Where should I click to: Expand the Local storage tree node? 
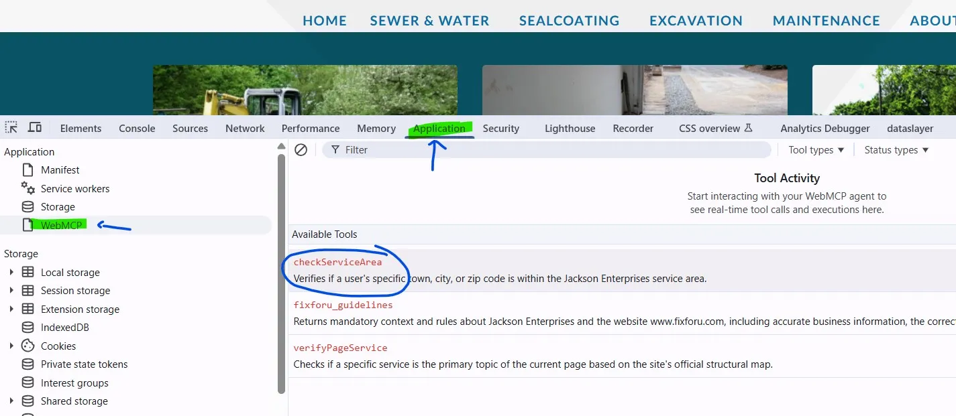point(11,272)
